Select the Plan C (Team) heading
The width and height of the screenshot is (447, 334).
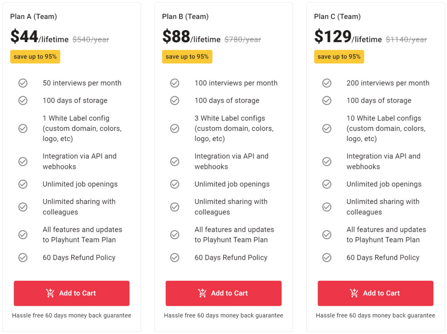click(337, 16)
